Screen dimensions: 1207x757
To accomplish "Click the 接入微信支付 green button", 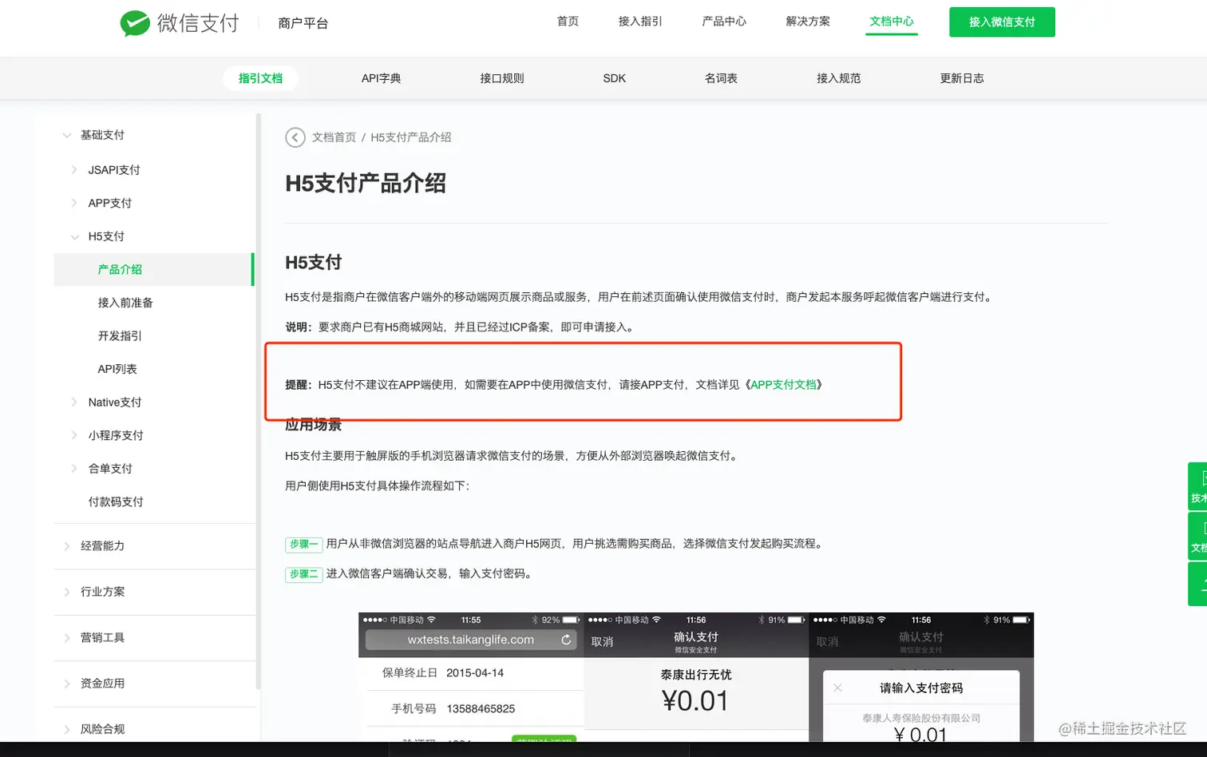I will click(x=1002, y=22).
